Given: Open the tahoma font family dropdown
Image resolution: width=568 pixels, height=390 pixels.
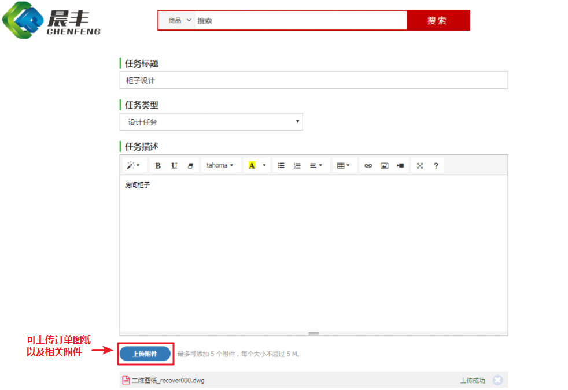Looking at the screenshot, I should (x=220, y=165).
